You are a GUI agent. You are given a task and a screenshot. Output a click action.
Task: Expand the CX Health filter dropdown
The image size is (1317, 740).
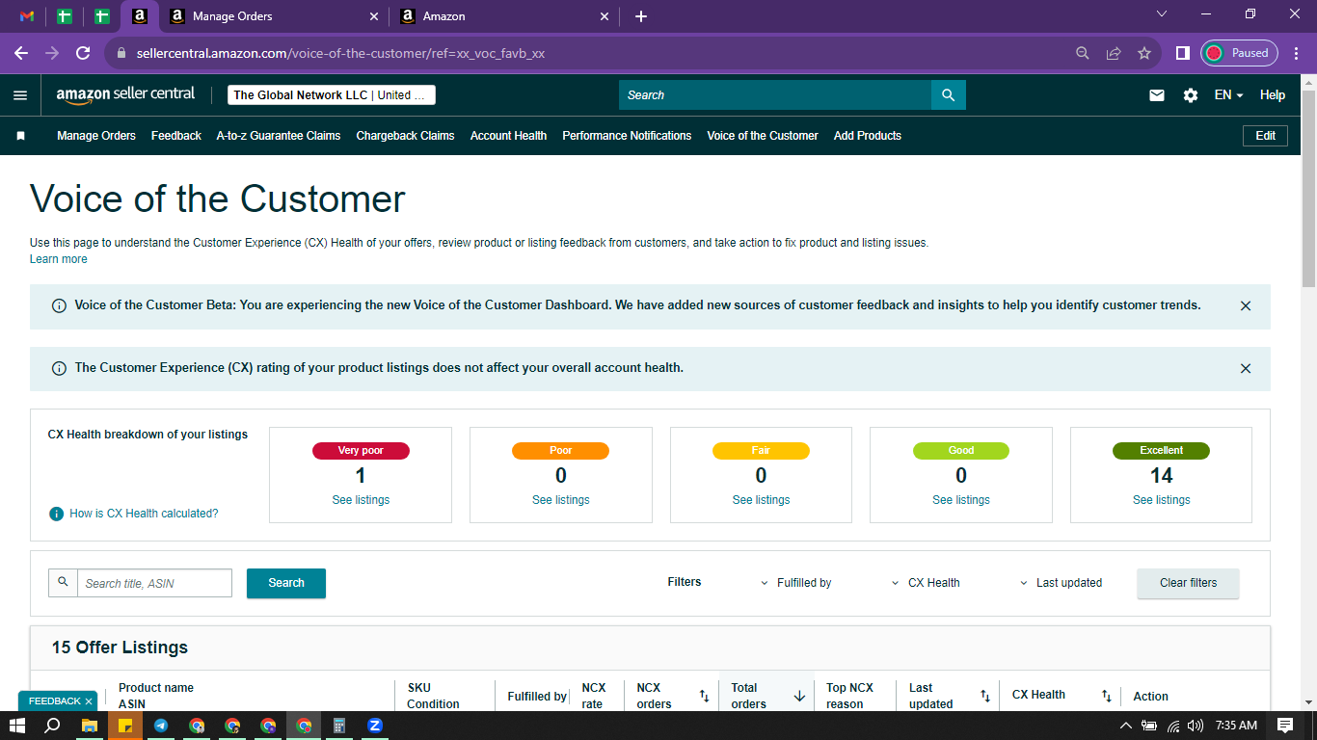(926, 583)
